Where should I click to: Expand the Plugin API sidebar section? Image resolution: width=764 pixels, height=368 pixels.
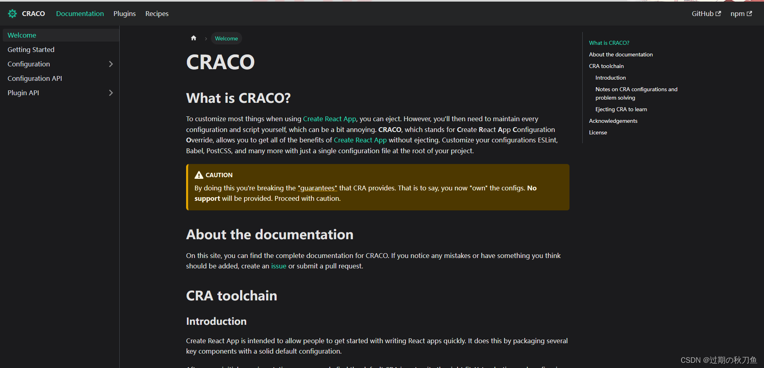111,92
